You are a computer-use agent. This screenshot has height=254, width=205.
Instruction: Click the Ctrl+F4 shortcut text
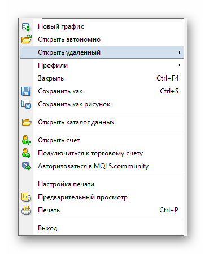coord(167,78)
